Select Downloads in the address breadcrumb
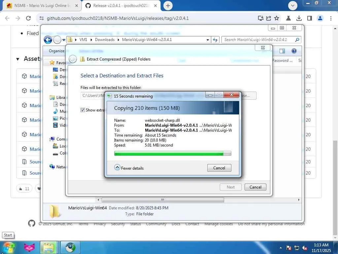The image size is (338, 254). pyautogui.click(x=105, y=40)
